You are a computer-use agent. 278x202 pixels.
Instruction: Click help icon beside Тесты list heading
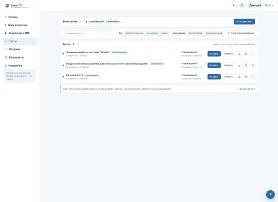tap(78, 44)
